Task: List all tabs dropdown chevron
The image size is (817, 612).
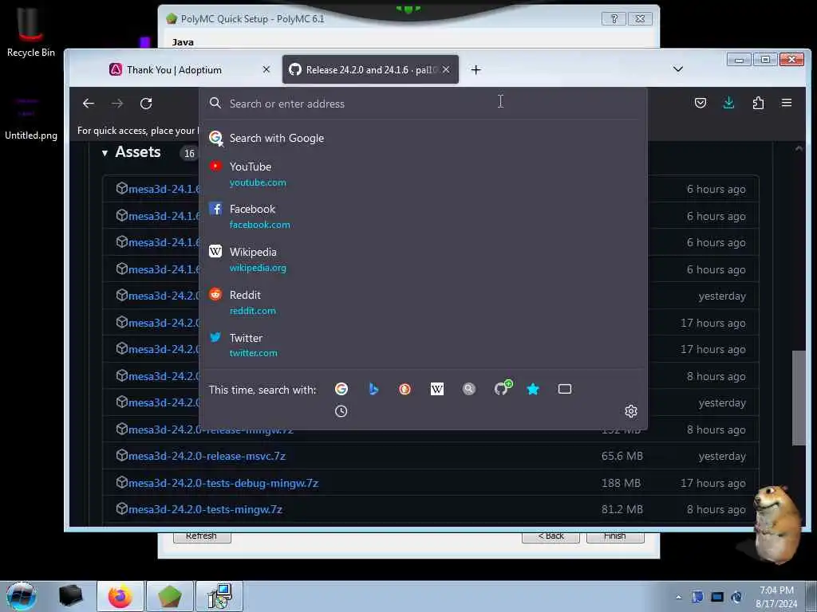Action: (678, 69)
